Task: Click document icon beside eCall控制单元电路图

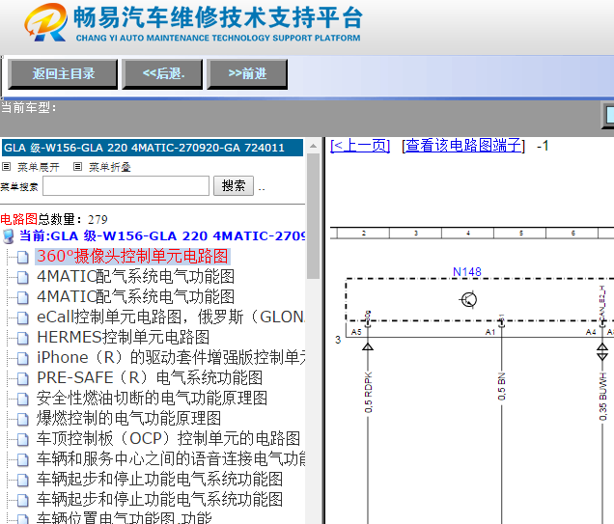Action: (23, 317)
